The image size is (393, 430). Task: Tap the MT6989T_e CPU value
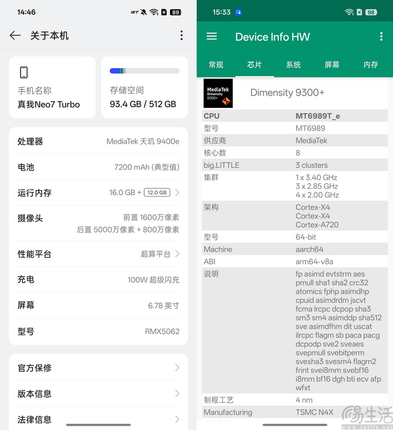318,116
